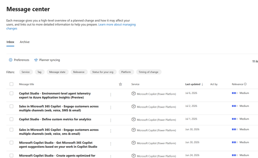Switch to the Archive tab
This screenshot has width=258, height=158.
24,42
